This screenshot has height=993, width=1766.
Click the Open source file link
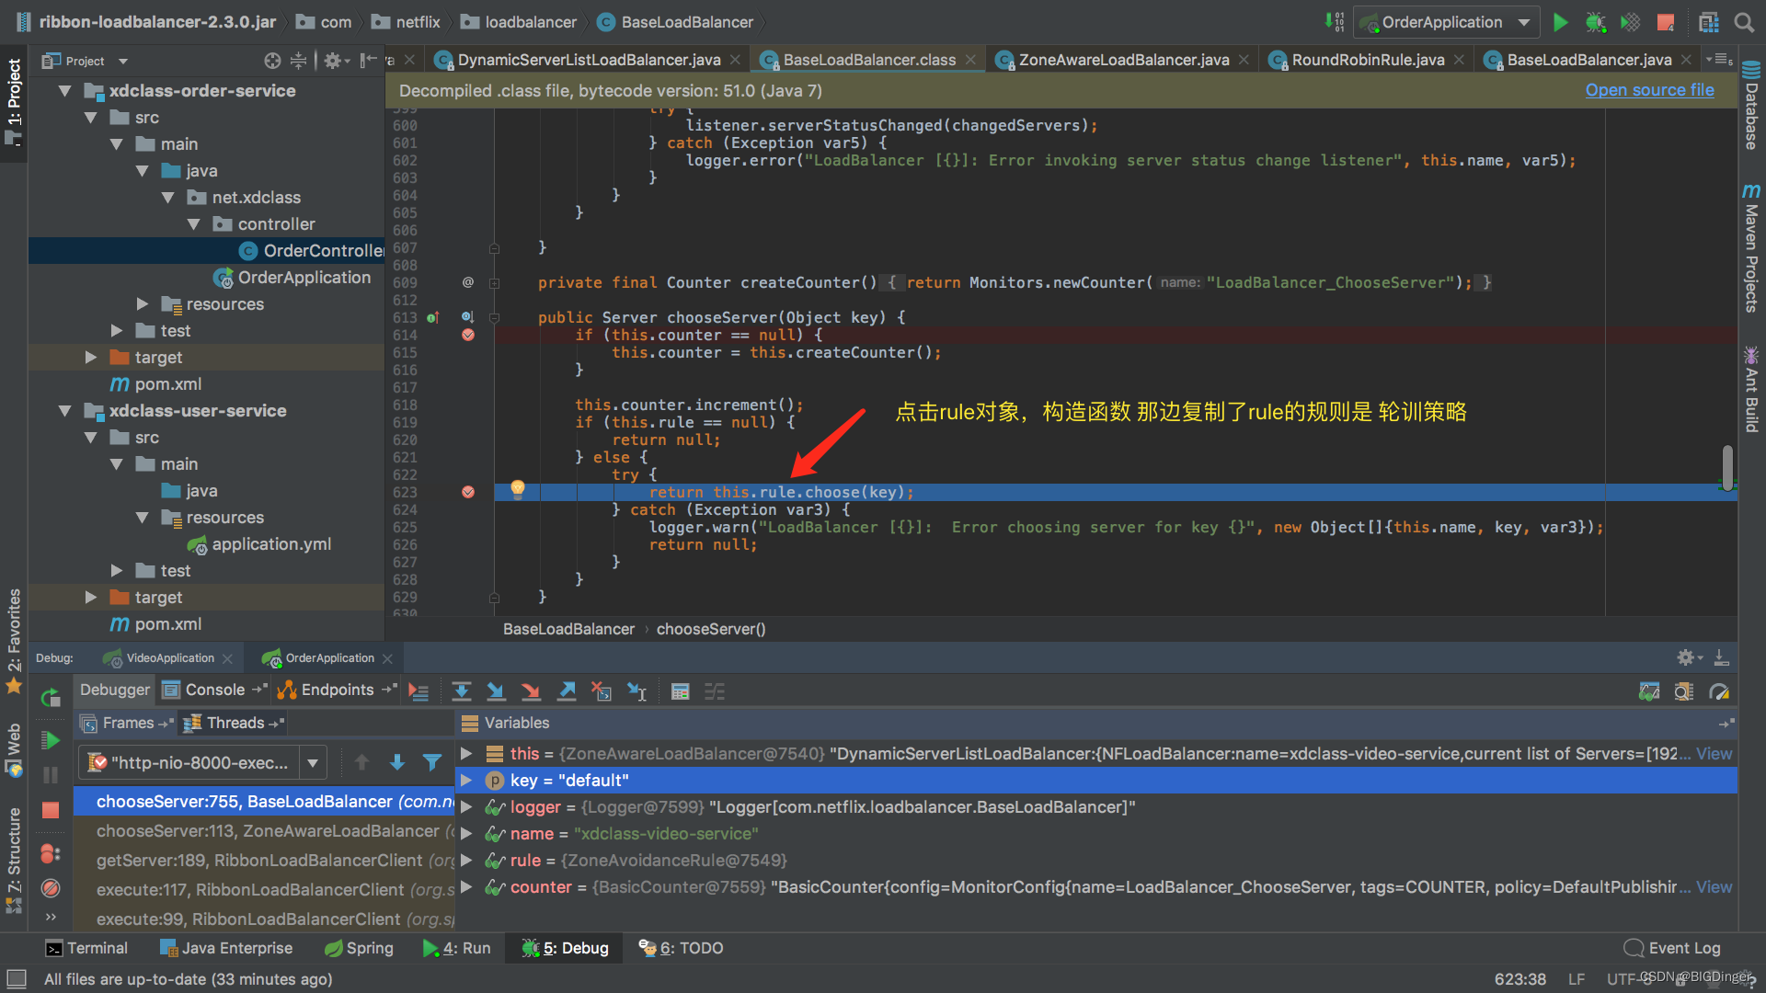pos(1649,90)
